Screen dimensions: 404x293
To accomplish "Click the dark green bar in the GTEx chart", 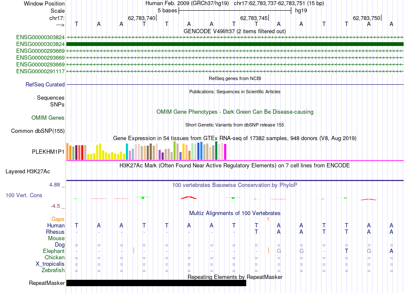I will click(x=216, y=151).
